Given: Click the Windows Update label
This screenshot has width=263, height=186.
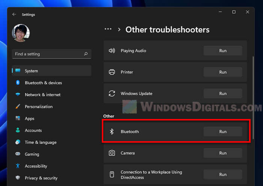Looking at the screenshot, I should [x=136, y=94].
